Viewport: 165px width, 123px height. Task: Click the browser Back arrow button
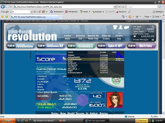pyautogui.click(x=3, y=7)
